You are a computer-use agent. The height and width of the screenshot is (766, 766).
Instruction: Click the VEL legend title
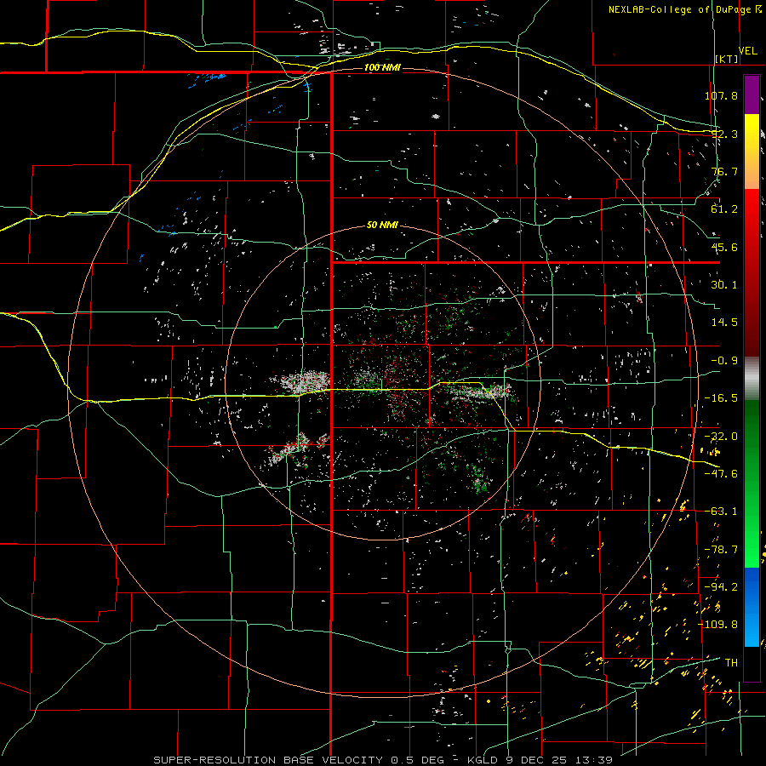(748, 51)
